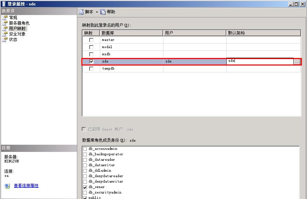Image resolution: width=307 pixels, height=199 pixels.
Task: Enable the db_denydatawriter role
Action: pyautogui.click(x=85, y=181)
